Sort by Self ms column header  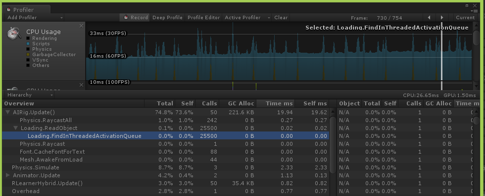tap(312, 103)
